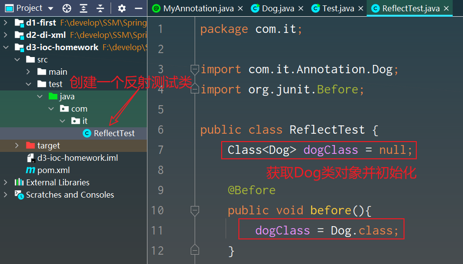This screenshot has width=463, height=264.
Task: Click the fold end marker at line 12
Action: point(195,250)
